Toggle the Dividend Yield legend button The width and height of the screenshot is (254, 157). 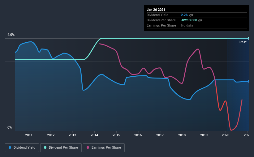point(22,148)
